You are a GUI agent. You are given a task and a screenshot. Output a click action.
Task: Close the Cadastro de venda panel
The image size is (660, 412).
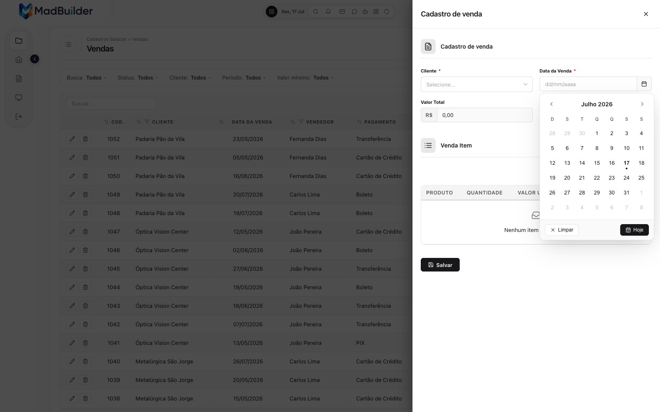(x=646, y=14)
